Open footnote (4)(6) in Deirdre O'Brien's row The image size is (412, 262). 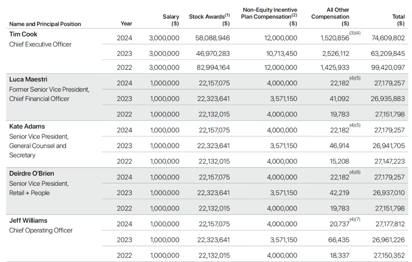click(x=355, y=172)
